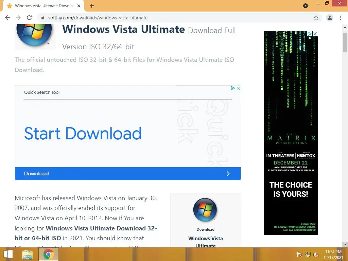
Task: Click the Windows Vista logo in the header
Action: point(34,35)
